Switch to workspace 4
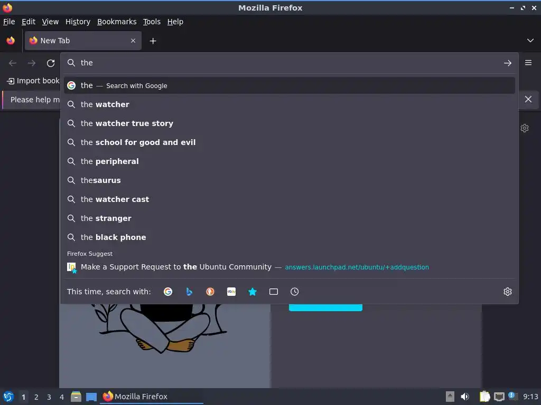 [x=62, y=397]
